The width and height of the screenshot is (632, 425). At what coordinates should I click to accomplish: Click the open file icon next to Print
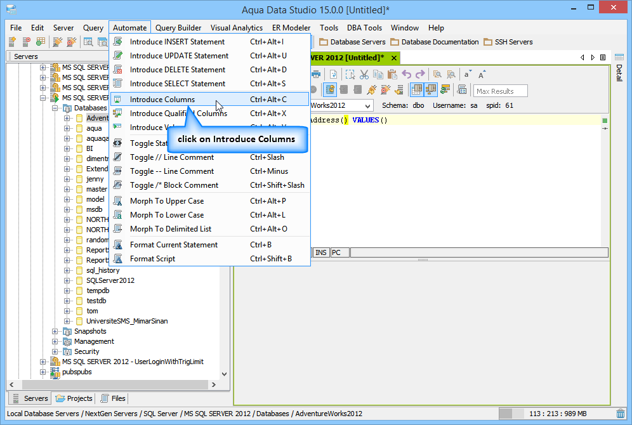pos(333,74)
